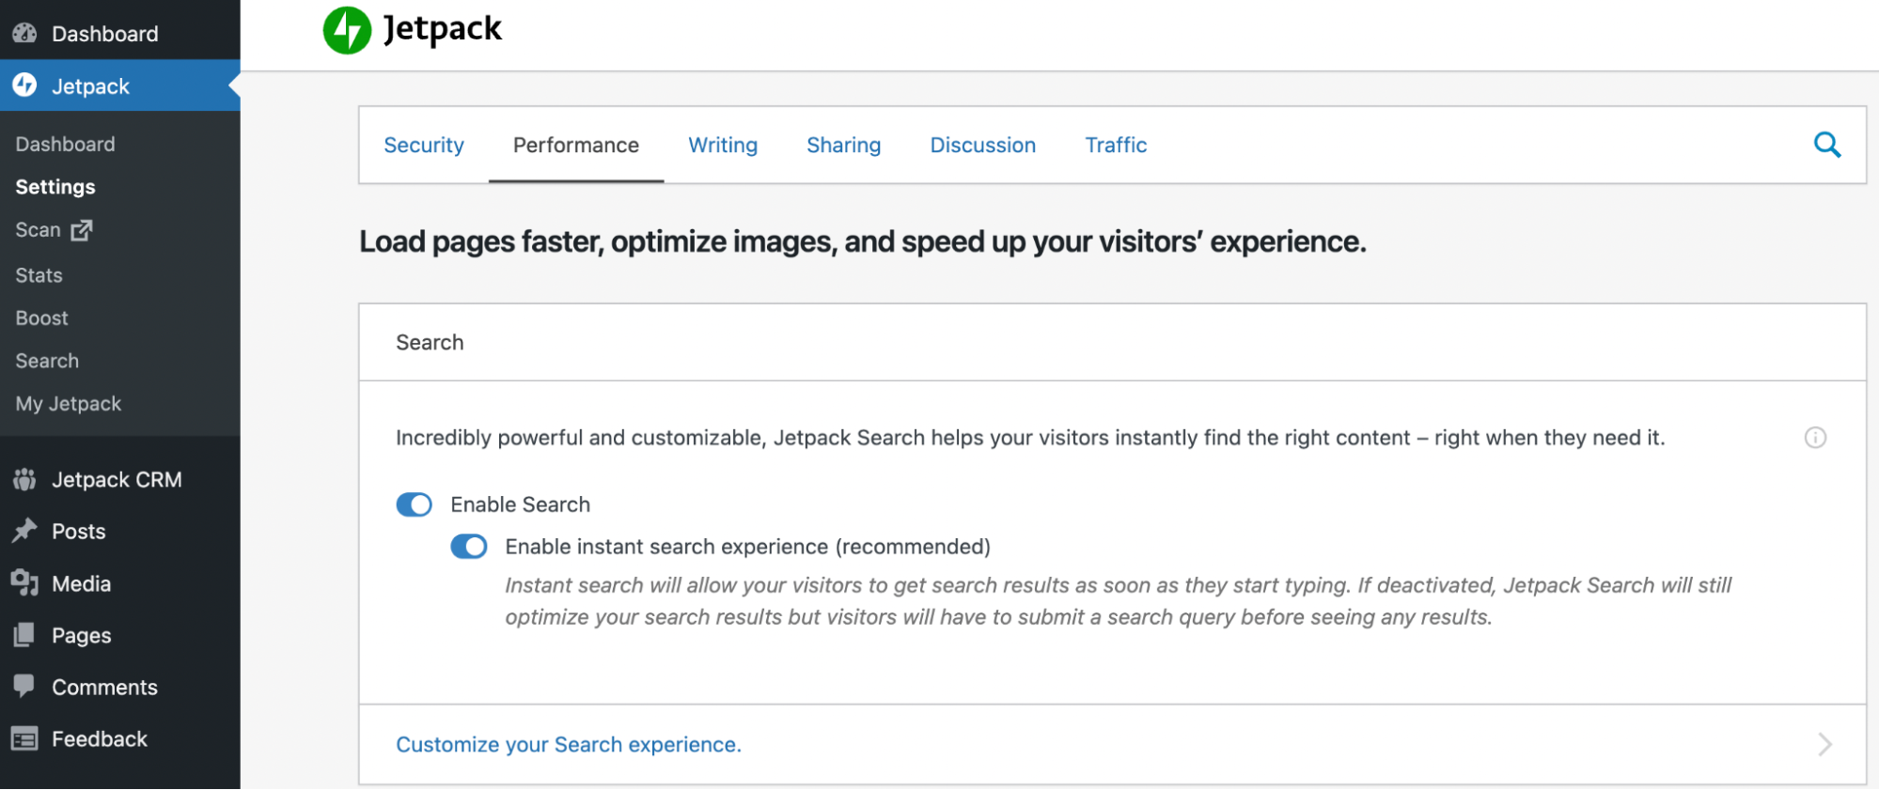Screen dimensions: 1879x790
Task: Switch to the Security tab
Action: (x=423, y=146)
